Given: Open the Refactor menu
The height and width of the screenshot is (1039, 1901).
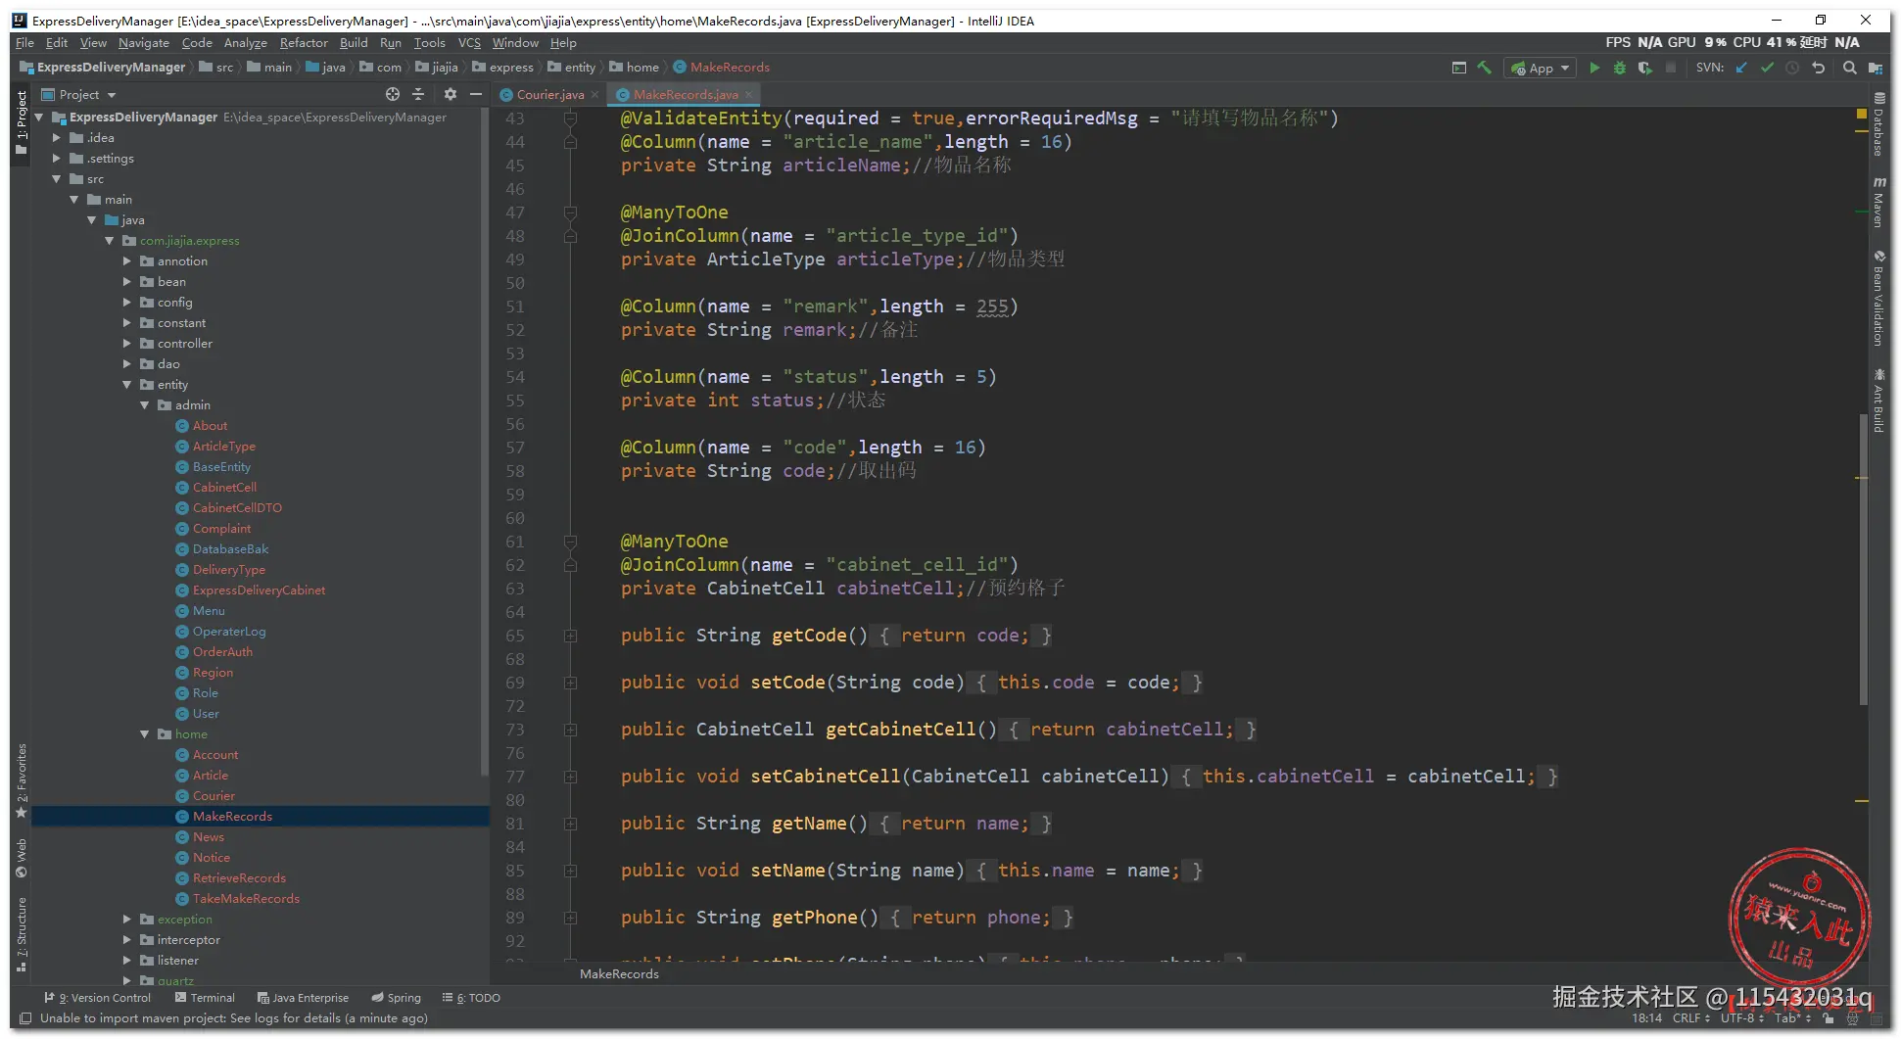Looking at the screenshot, I should 304,43.
